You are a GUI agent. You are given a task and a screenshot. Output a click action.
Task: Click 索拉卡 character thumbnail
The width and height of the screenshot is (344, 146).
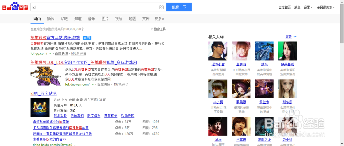(264, 88)
